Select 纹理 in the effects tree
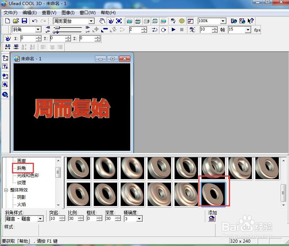This screenshot has height=246, width=289. (x=21, y=183)
